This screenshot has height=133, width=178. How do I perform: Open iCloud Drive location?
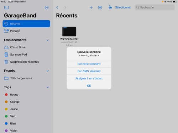point(26,47)
